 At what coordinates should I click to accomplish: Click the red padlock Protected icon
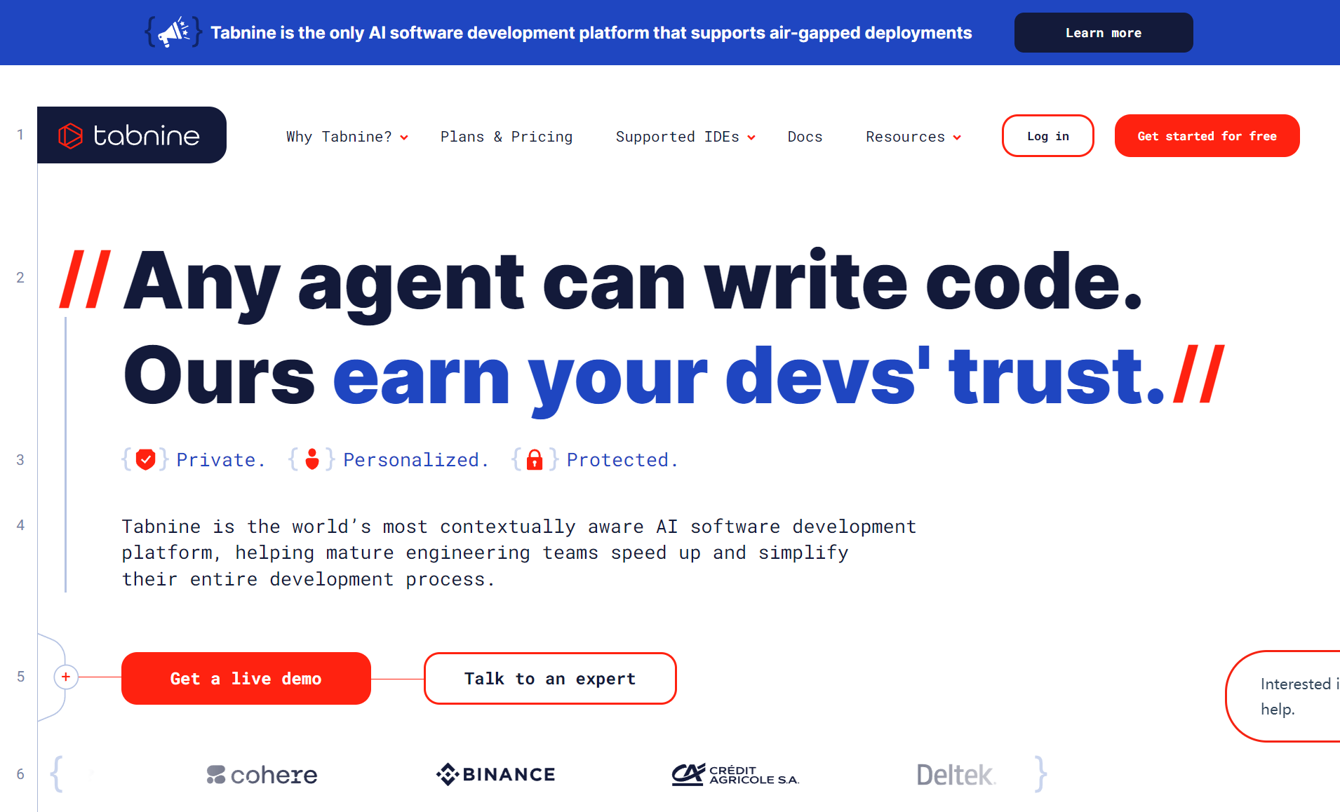click(x=535, y=460)
